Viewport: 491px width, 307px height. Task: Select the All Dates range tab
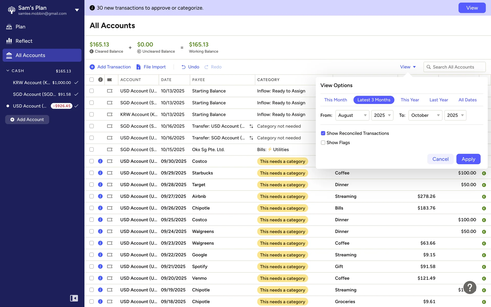coord(467,100)
